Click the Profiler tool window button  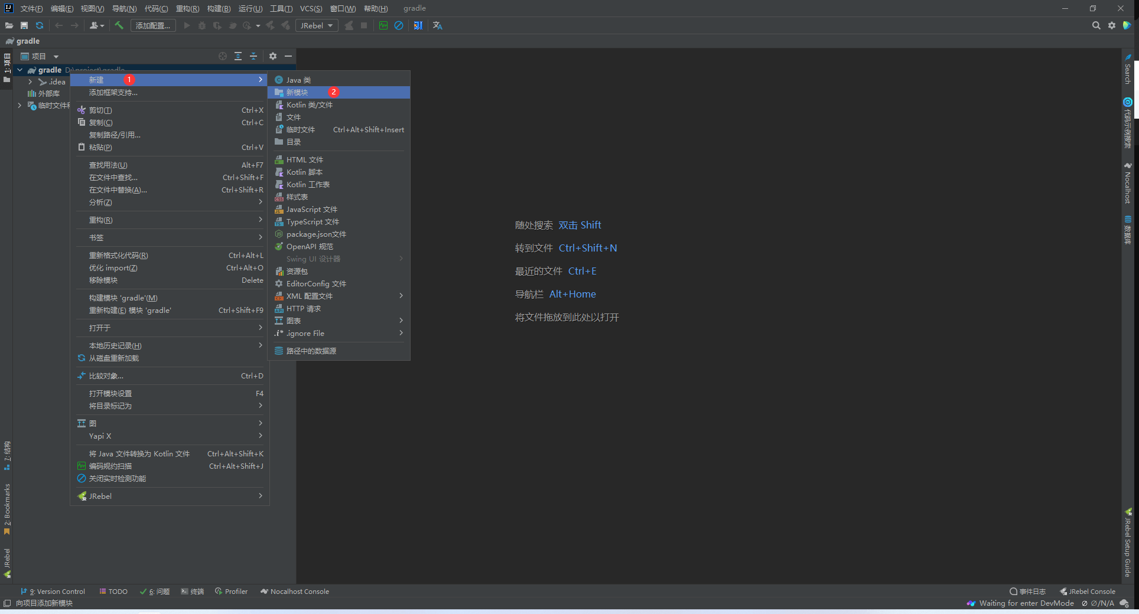[x=231, y=592]
